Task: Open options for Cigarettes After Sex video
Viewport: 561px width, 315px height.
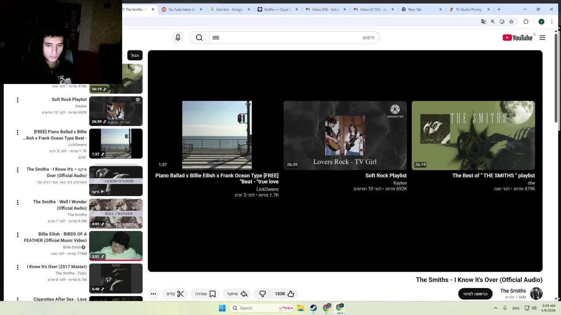Action: [x=18, y=300]
